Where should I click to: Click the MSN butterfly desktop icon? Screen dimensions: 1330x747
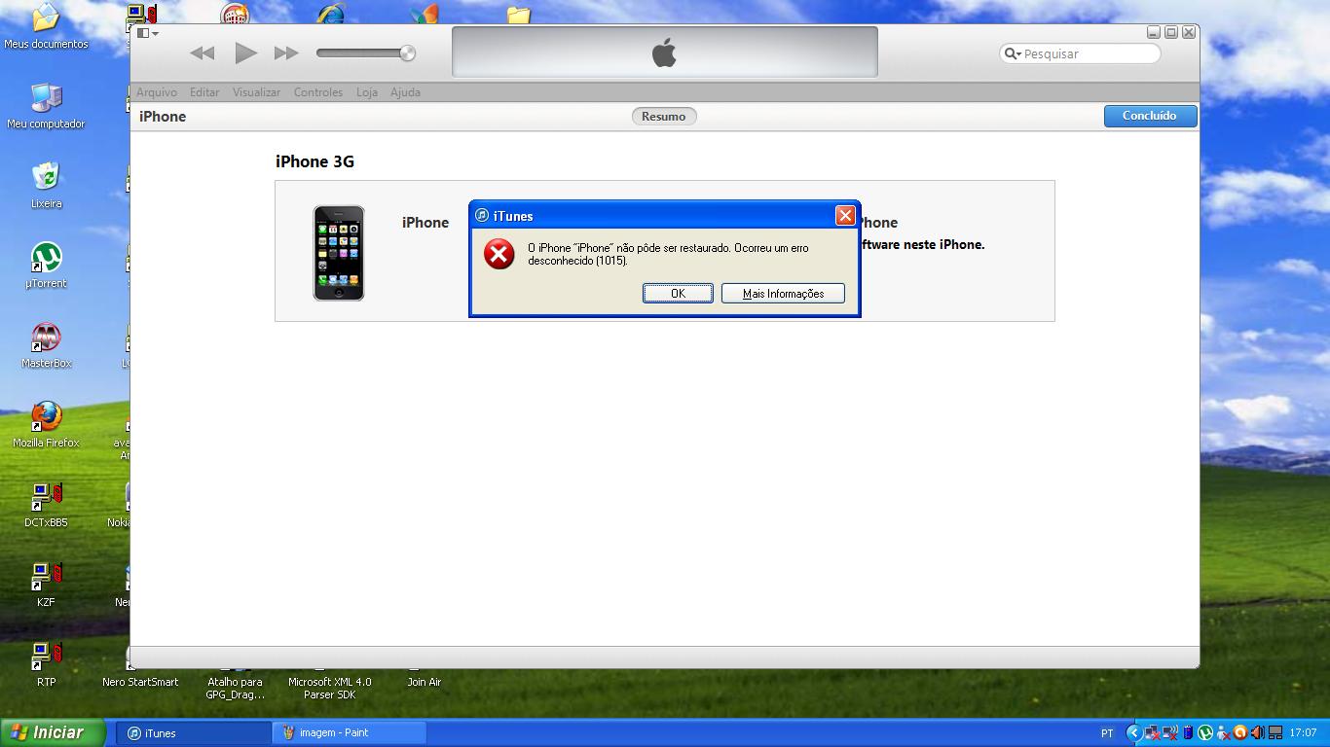425,14
